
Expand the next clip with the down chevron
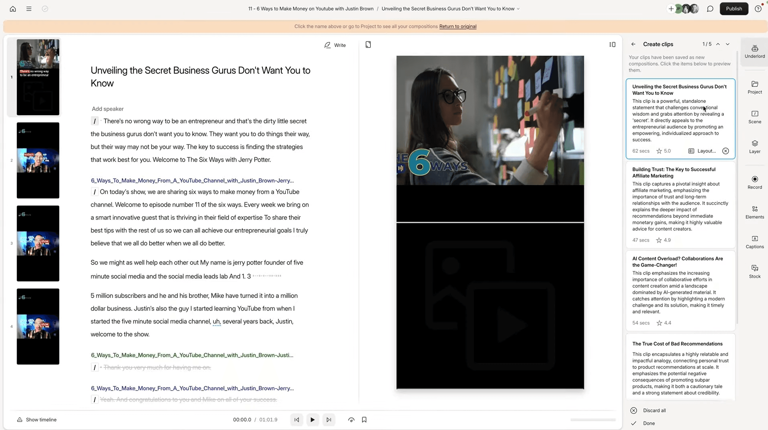coord(727,44)
